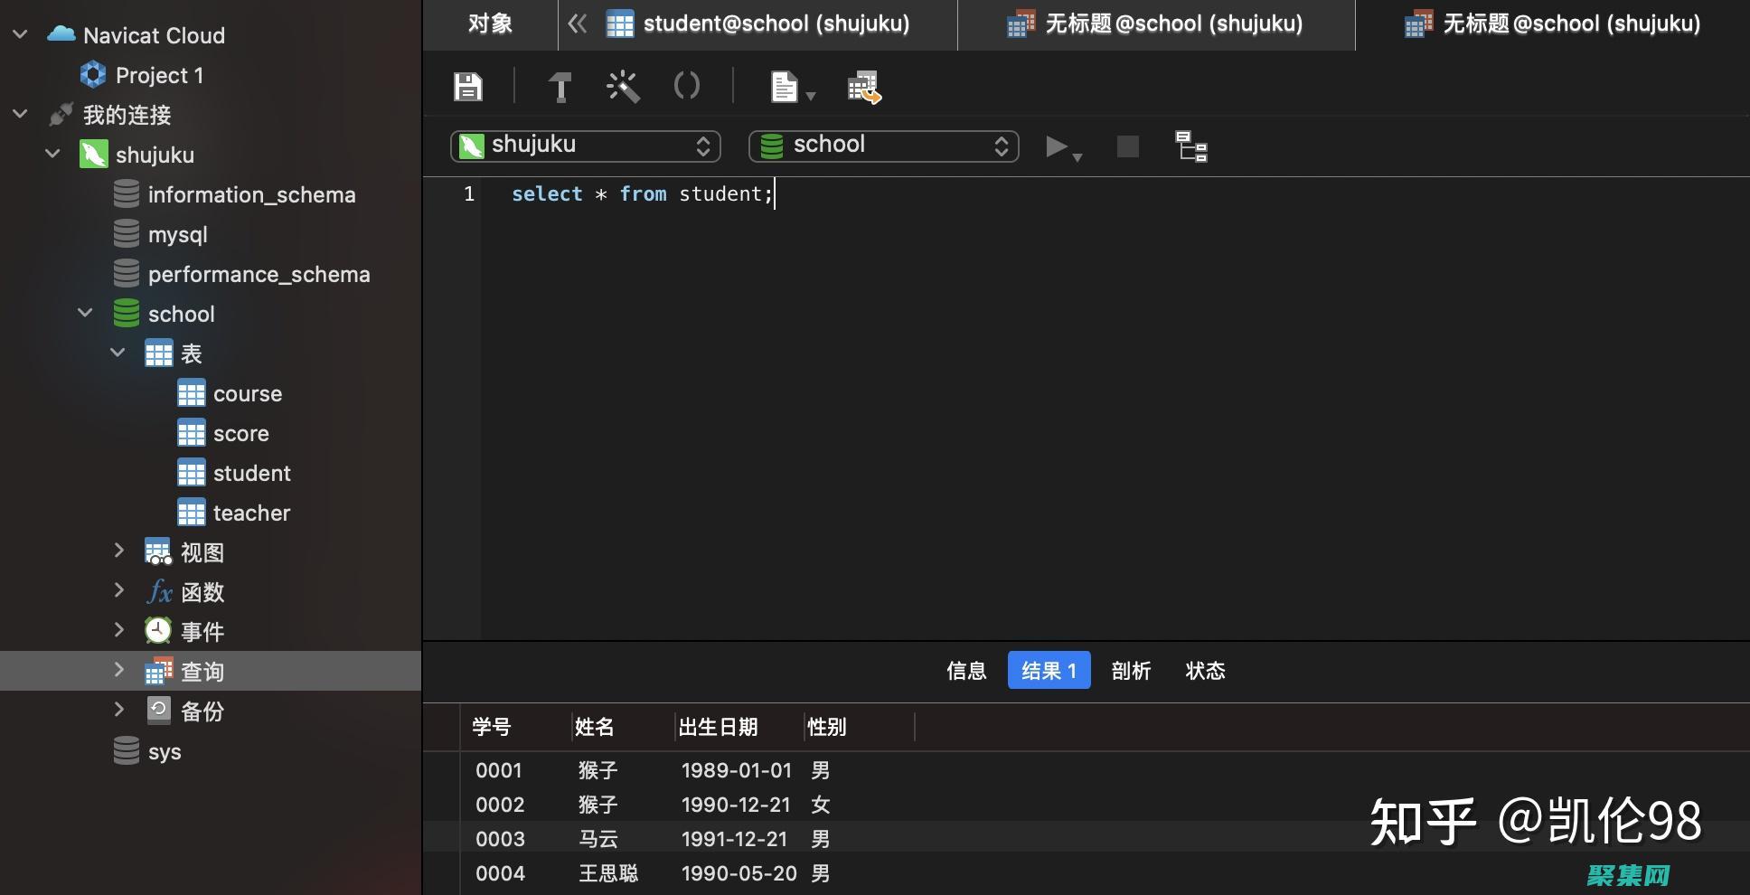Open the explain plan tree icon
The width and height of the screenshot is (1750, 895).
coord(1190,146)
